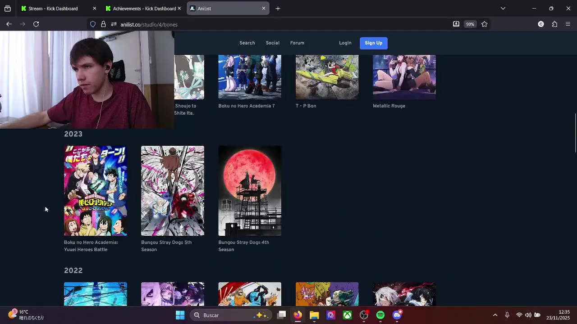
Task: Open the Metallic Rouge cover image
Action: pyautogui.click(x=404, y=77)
